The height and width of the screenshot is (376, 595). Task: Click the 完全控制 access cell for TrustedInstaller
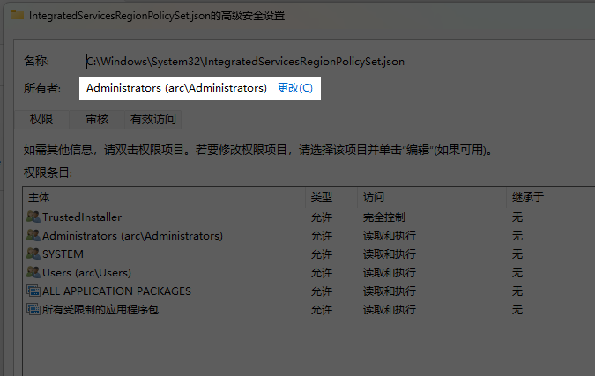pos(384,217)
